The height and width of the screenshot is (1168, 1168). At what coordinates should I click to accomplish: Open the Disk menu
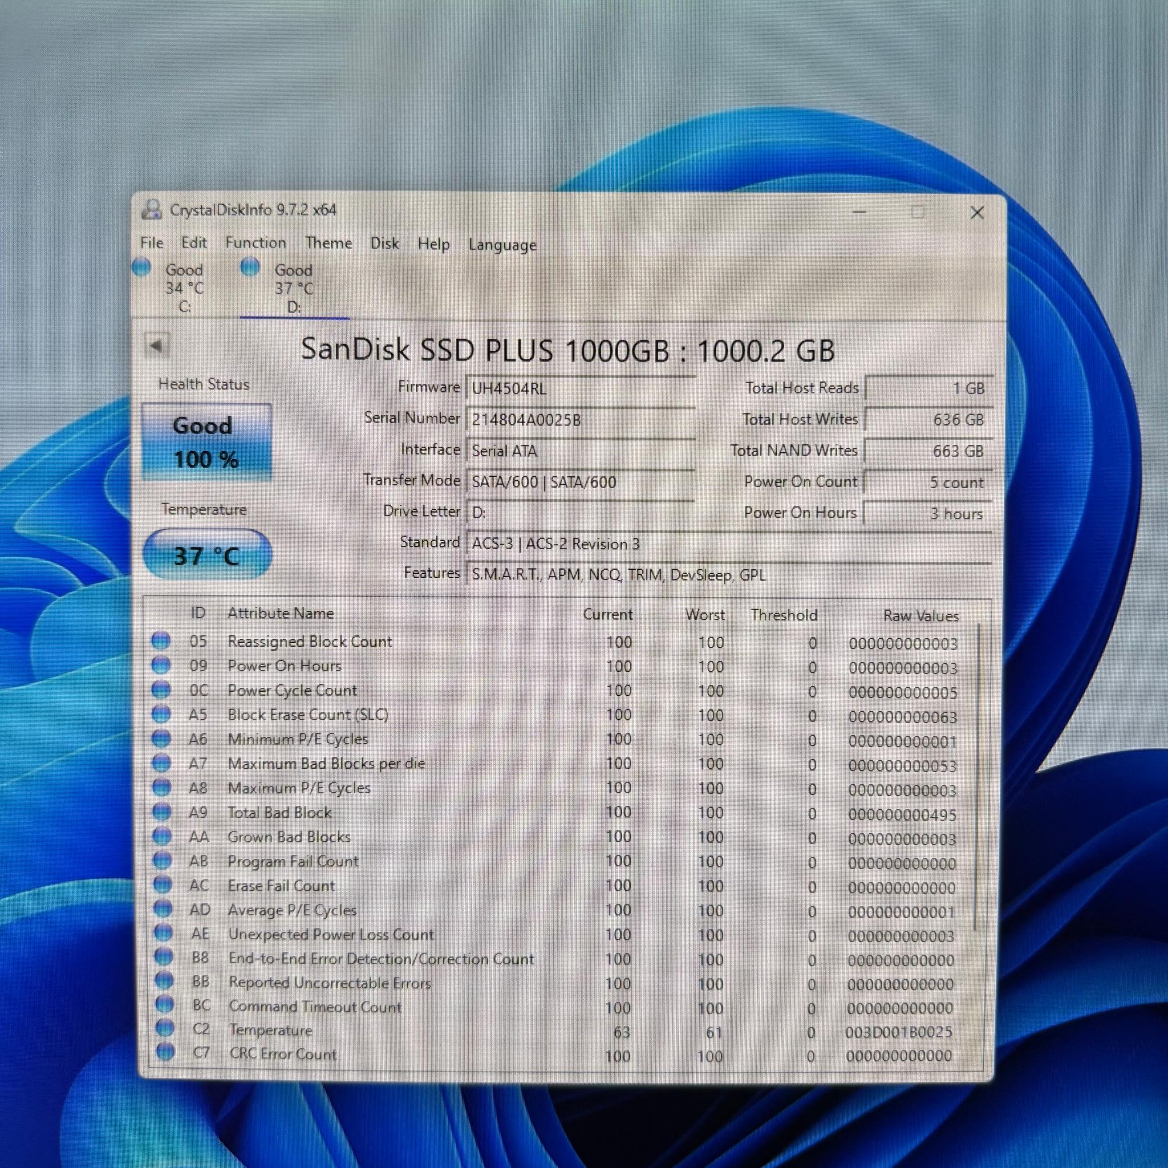click(x=384, y=244)
